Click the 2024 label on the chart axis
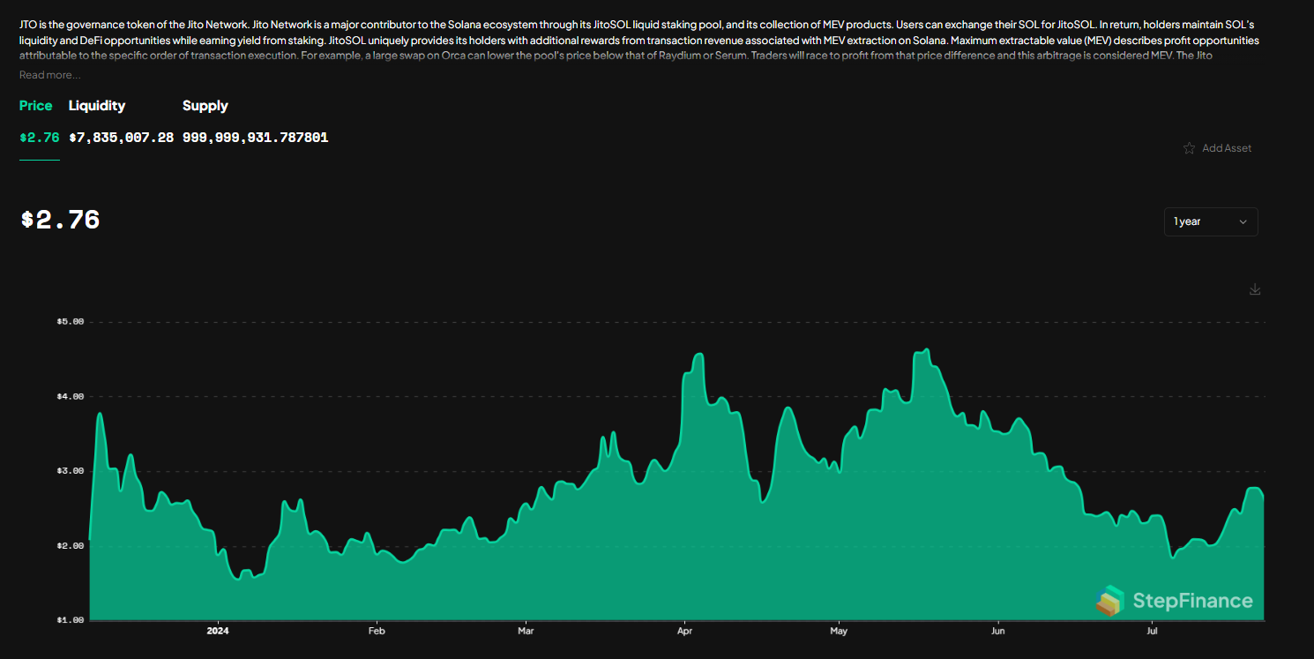Viewport: 1314px width, 659px height. point(217,631)
